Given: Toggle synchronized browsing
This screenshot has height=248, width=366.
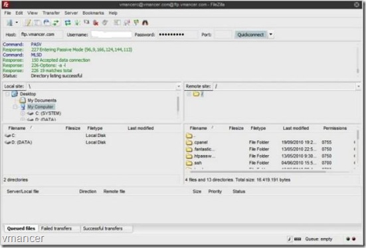Looking at the screenshot, I should pos(136,23).
